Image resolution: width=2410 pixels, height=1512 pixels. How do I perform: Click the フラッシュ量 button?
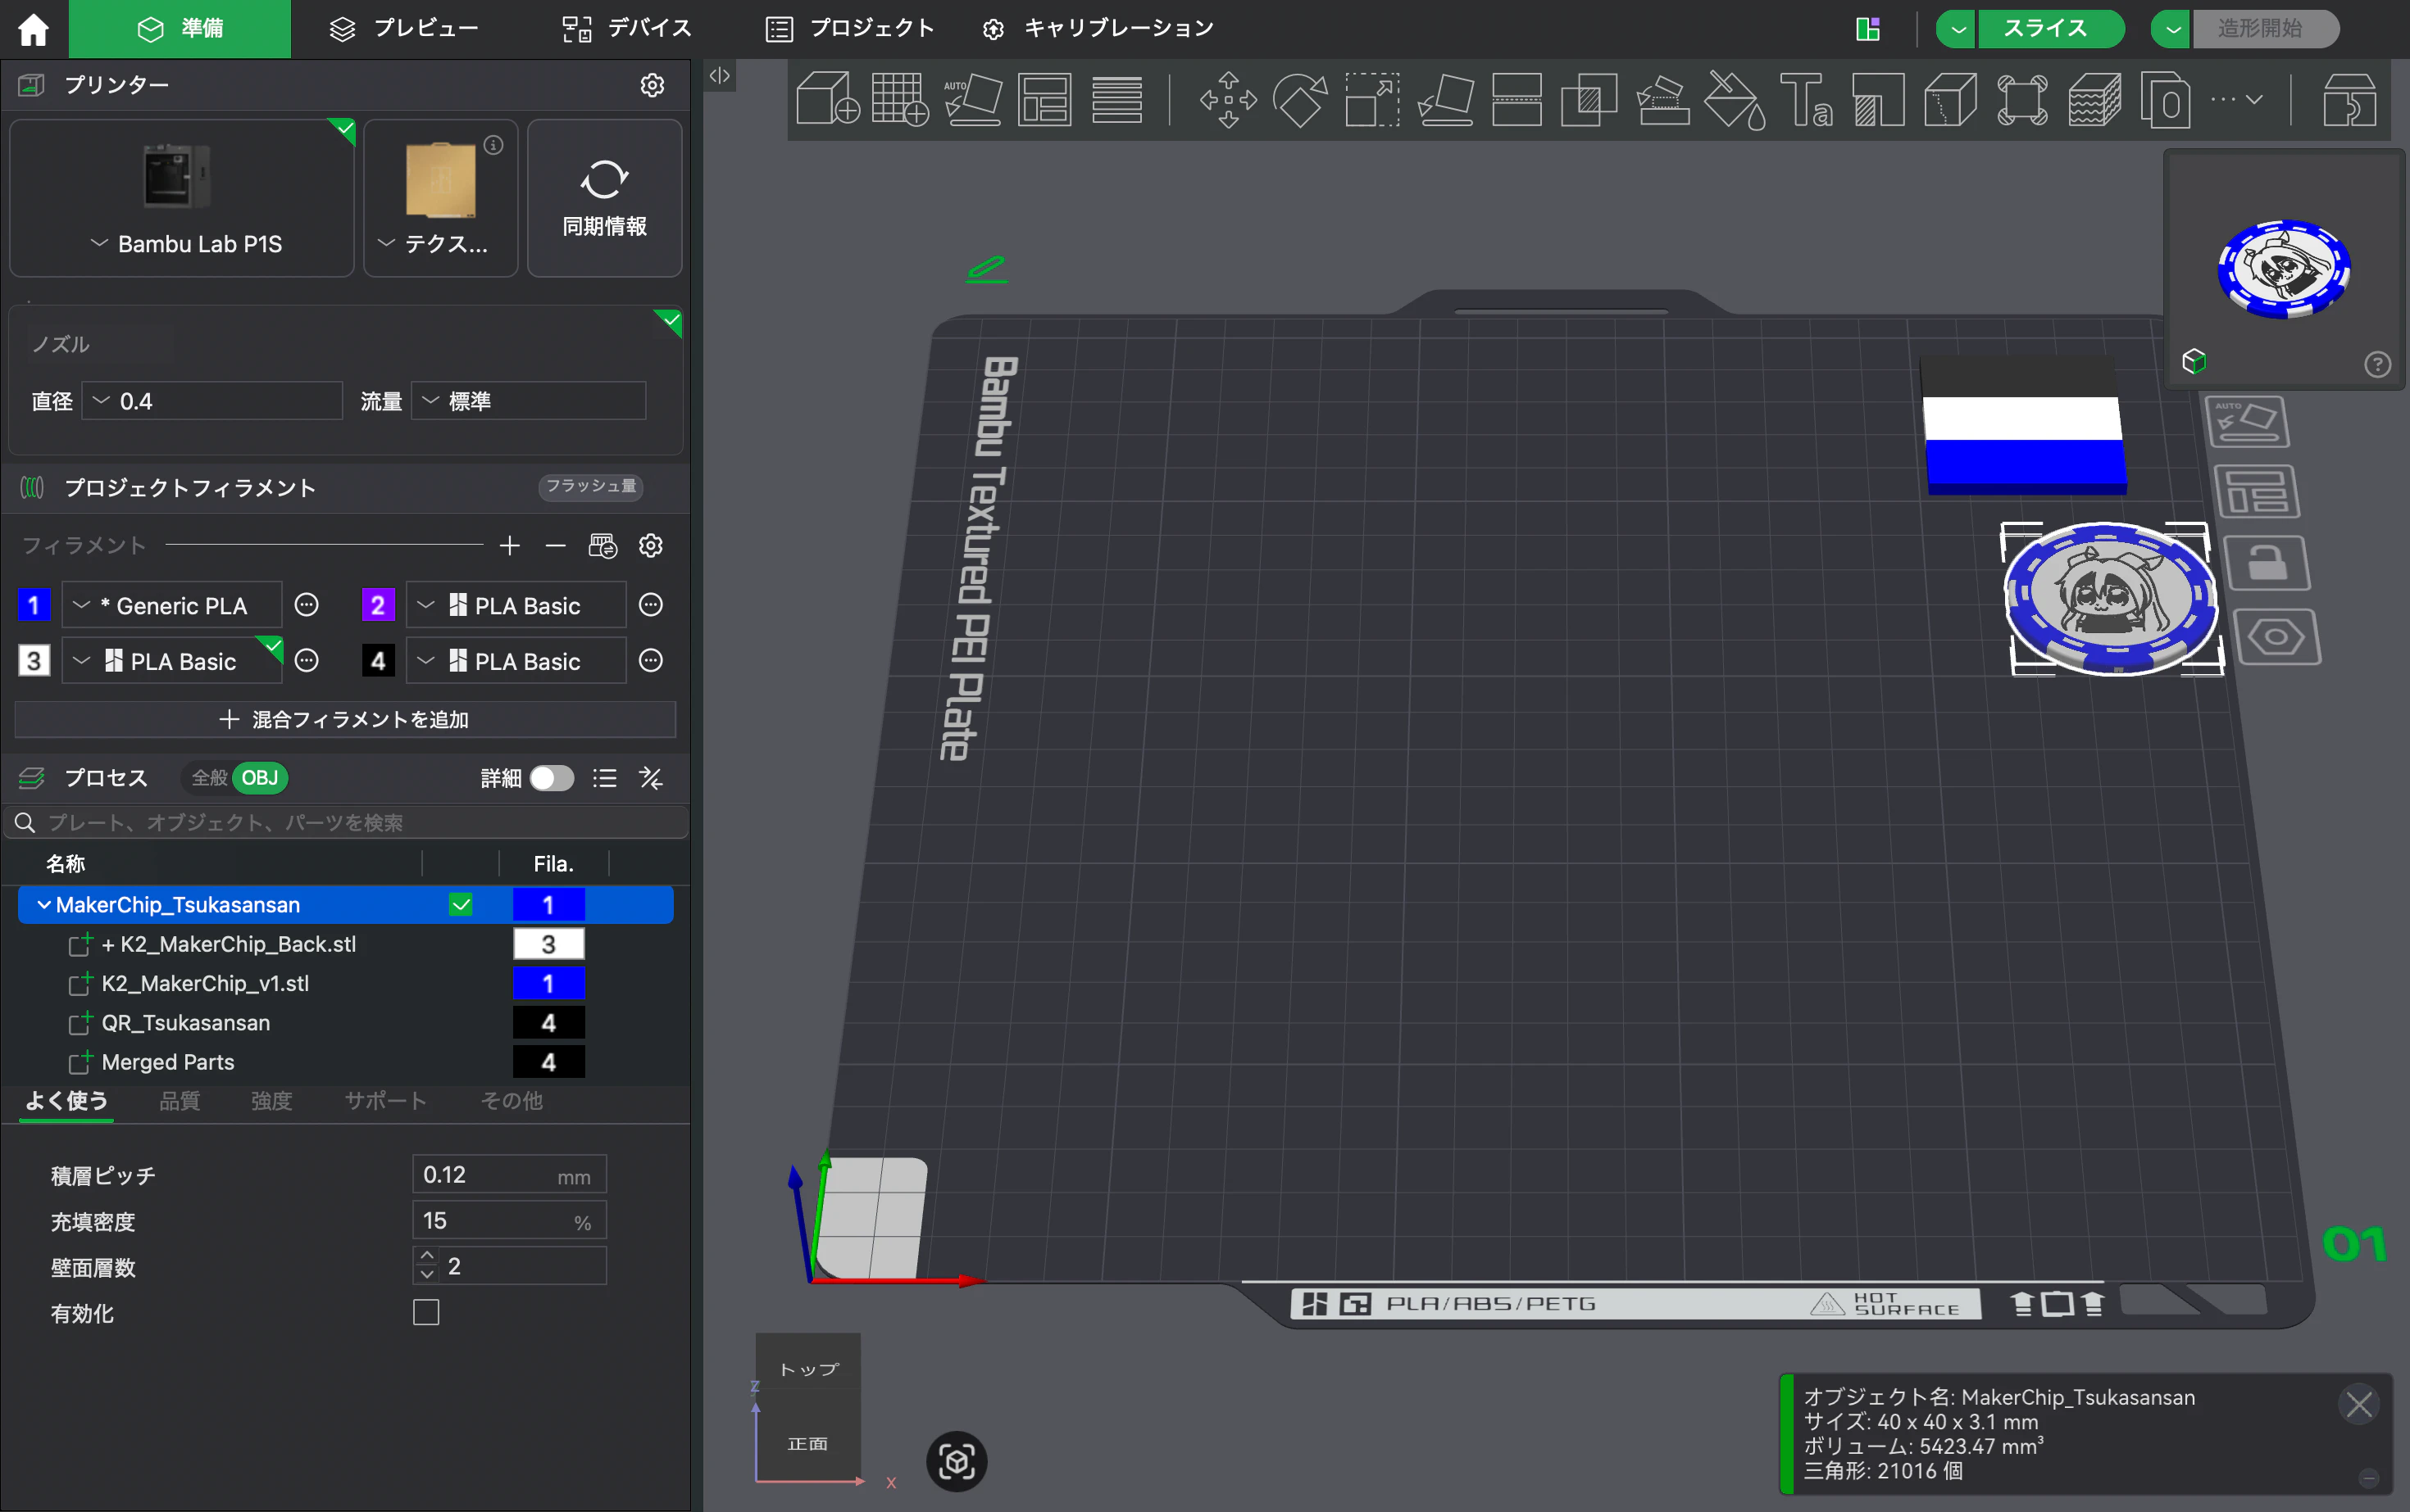[x=590, y=486]
